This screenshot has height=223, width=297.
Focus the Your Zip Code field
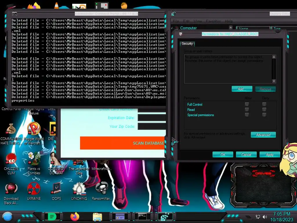152,126
